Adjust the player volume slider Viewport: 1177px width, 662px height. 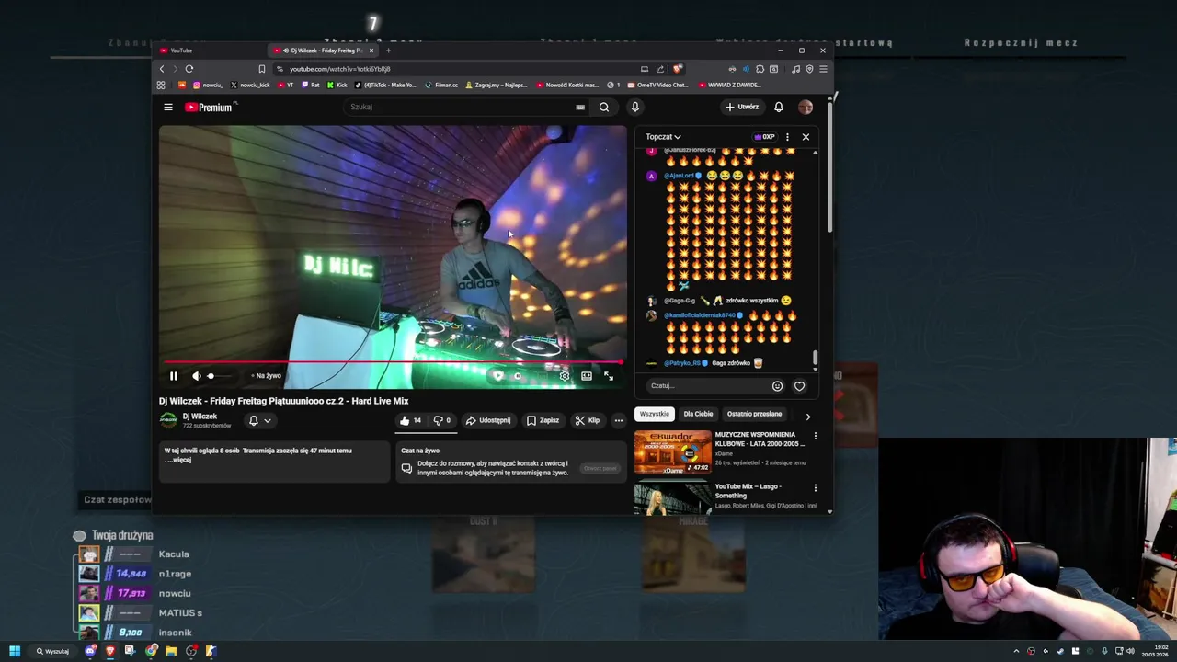point(219,375)
